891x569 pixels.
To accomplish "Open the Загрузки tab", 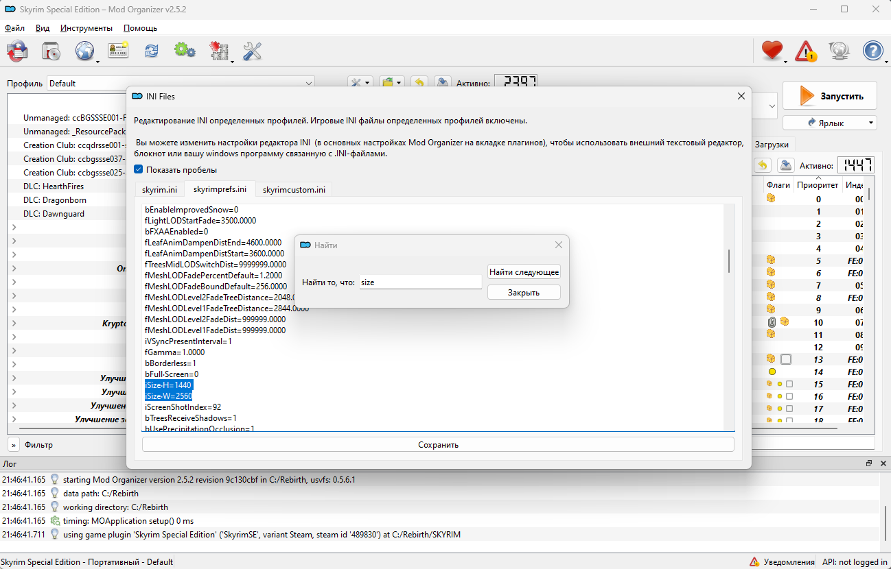I will pos(772,144).
